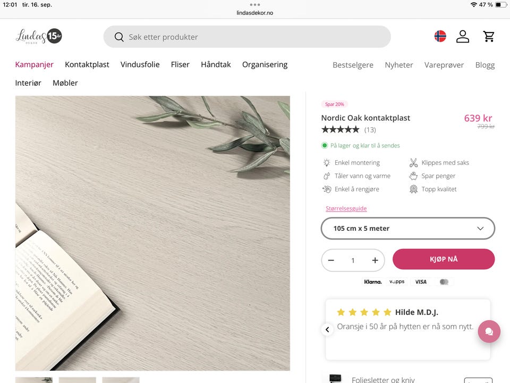Select the second product thumbnail below image
This screenshot has height=383, width=510.
78,380
